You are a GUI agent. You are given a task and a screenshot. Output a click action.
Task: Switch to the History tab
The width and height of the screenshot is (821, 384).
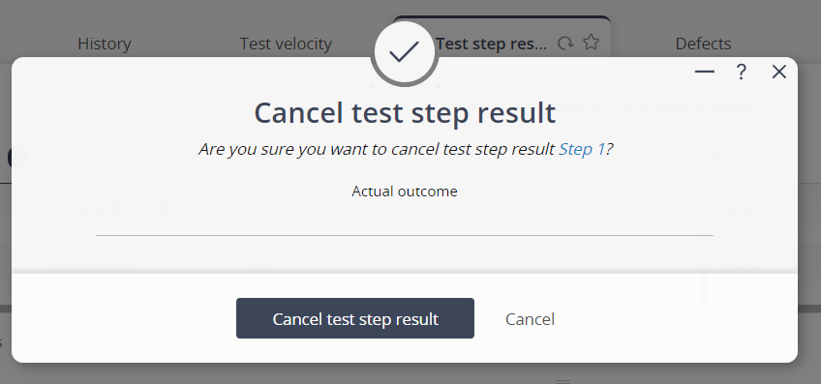tap(105, 44)
